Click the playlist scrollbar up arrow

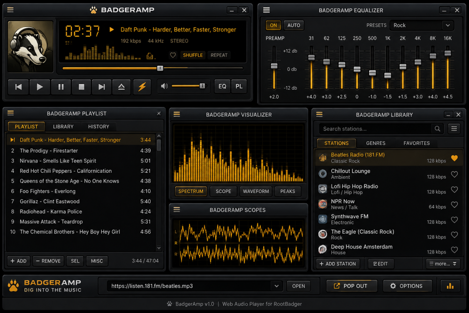[159, 136]
